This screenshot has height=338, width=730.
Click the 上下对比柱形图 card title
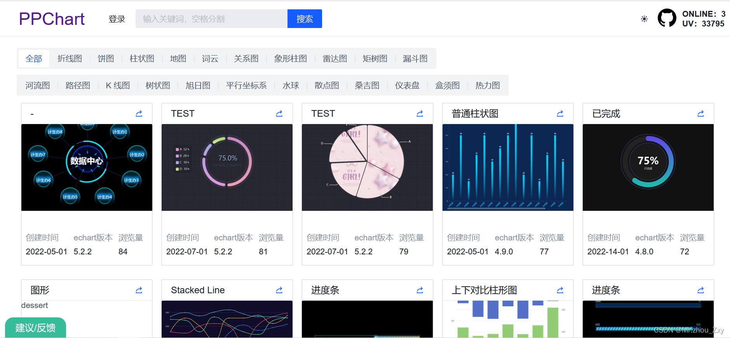(484, 290)
